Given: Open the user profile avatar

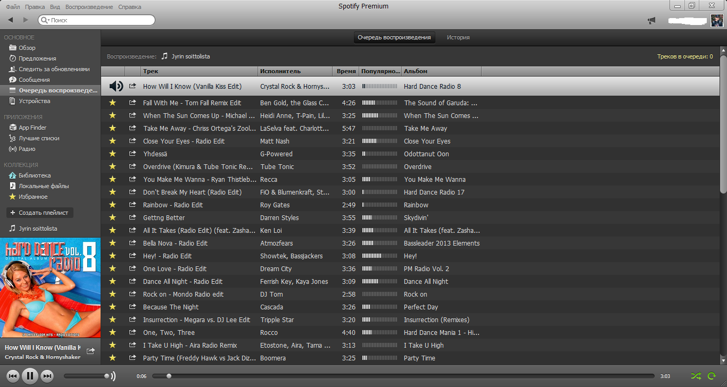Looking at the screenshot, I should [717, 20].
